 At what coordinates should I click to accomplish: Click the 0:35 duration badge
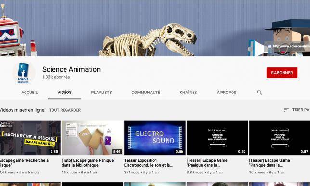[54, 152]
